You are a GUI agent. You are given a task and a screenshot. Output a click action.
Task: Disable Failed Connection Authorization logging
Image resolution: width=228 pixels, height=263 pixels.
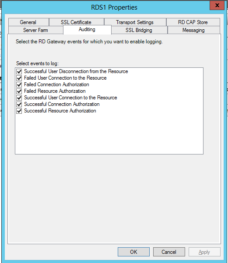tap(19, 84)
